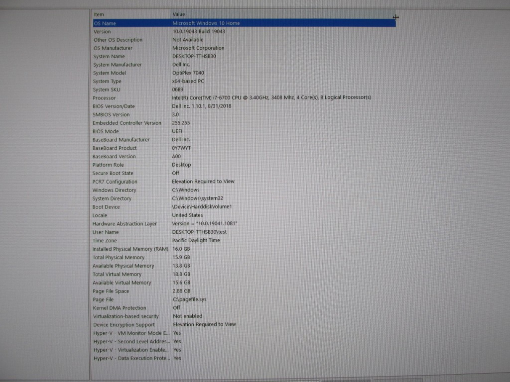Select the Installed Physical Memory (RAM) row
Viewport: 510px width, 382px height.
[x=244, y=249]
